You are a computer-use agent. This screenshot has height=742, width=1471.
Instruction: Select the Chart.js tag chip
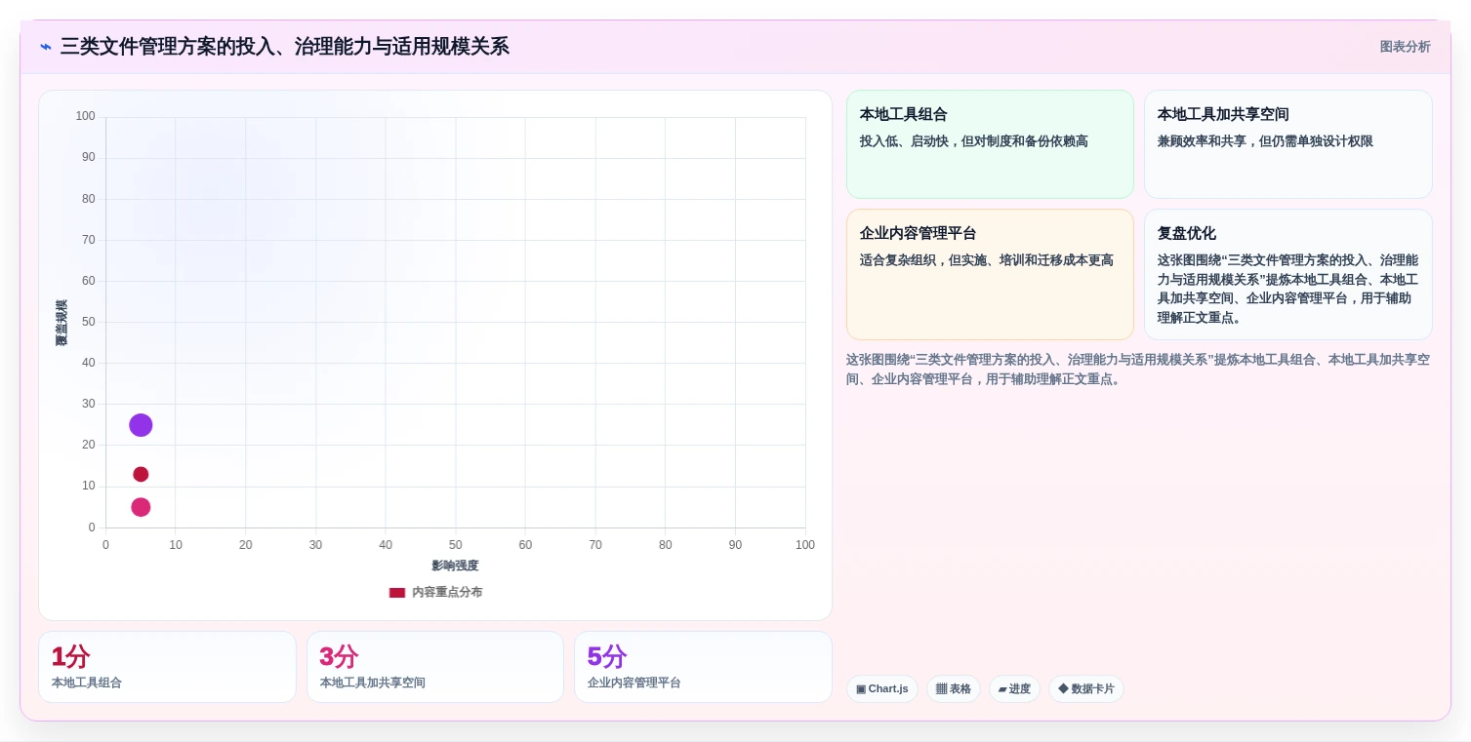coord(882,689)
